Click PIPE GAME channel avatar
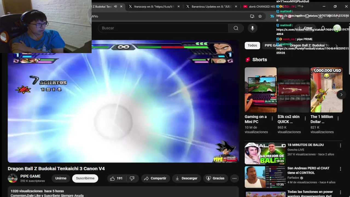This screenshot has height=197, width=350. coord(13,178)
